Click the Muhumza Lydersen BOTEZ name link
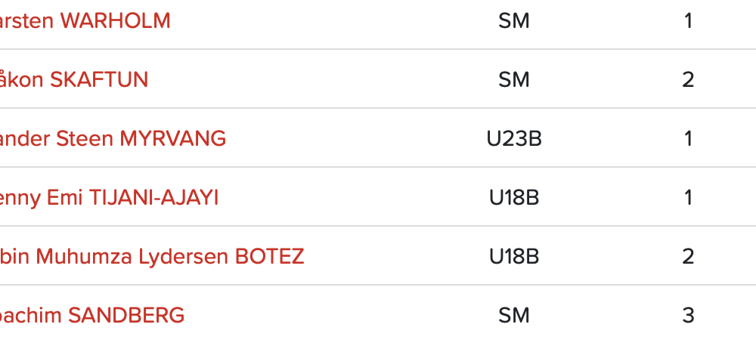 152,257
